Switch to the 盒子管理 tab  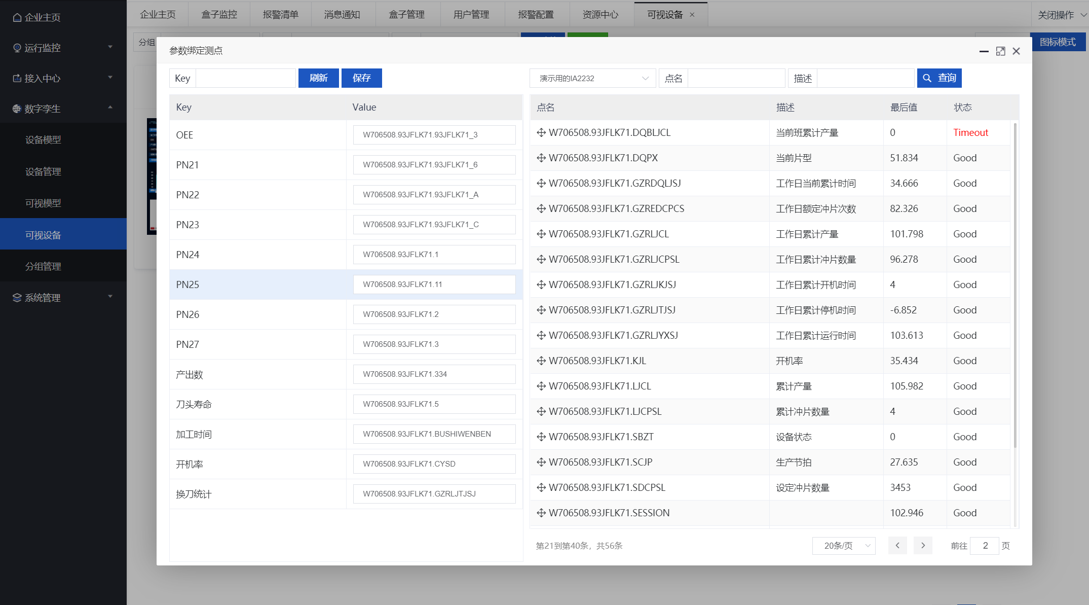[x=407, y=15]
